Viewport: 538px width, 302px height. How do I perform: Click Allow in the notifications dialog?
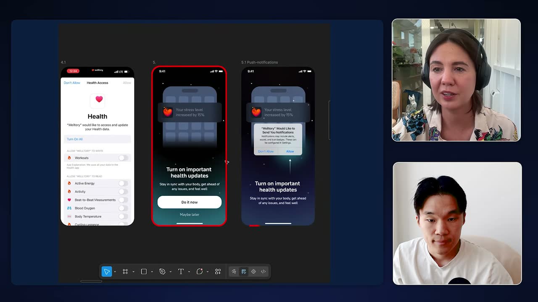coord(290,151)
